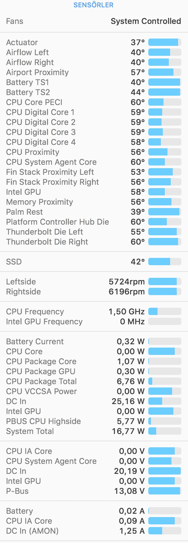Image resolution: width=188 pixels, height=543 pixels.
Task: Click the DC In (AMON) current row
Action: click(94, 531)
